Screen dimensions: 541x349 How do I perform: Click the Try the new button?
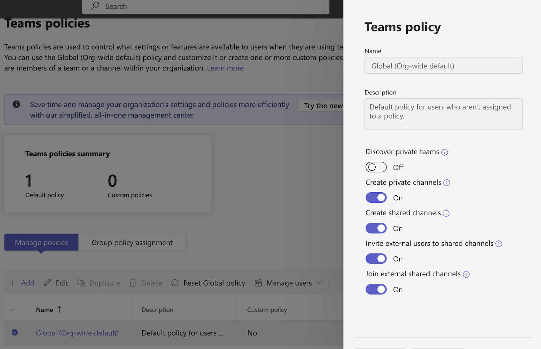point(321,105)
